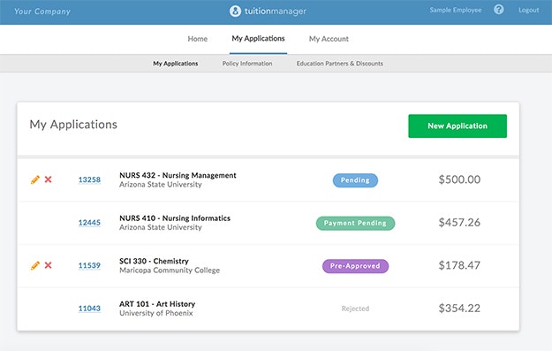
Task: Open the Policy Information sub-tab
Action: pos(247,64)
